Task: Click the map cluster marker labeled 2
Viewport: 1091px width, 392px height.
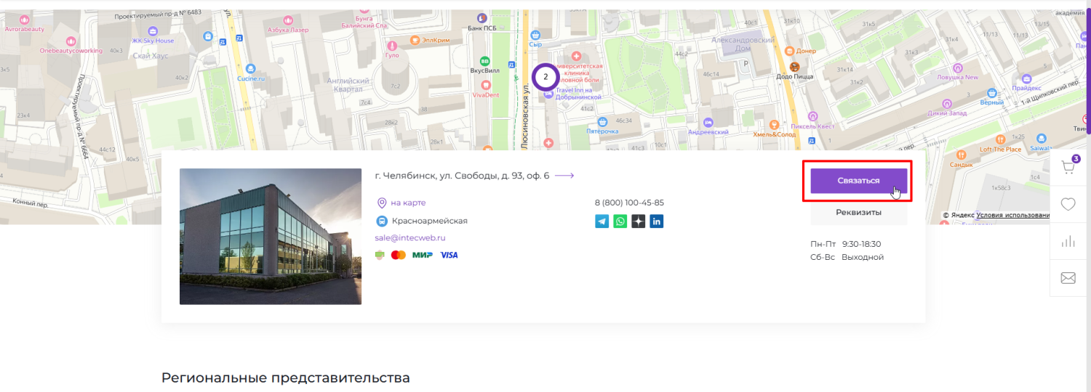Action: click(x=545, y=77)
